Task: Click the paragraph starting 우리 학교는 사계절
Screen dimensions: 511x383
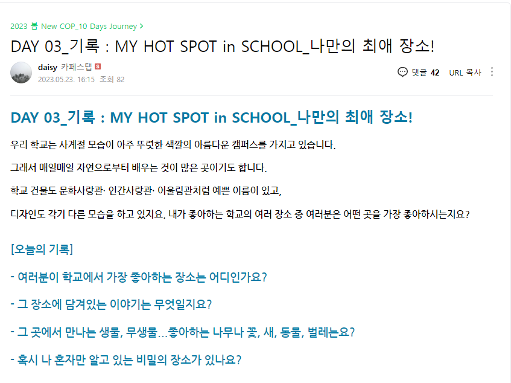Action: (x=173, y=144)
